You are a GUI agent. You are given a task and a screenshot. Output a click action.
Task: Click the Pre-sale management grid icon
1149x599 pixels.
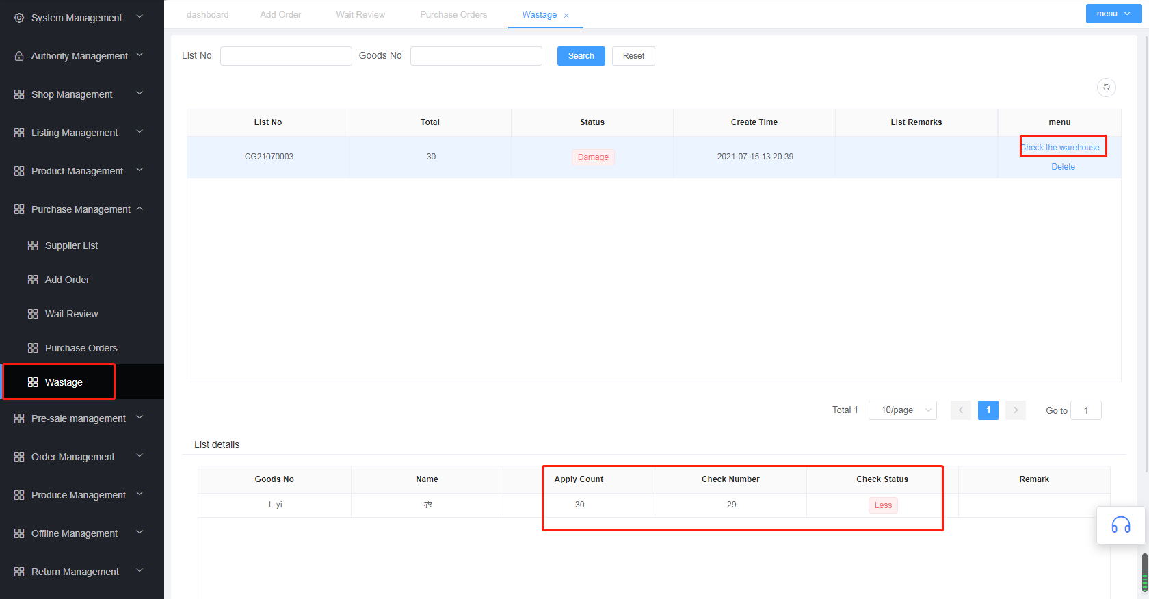(19, 418)
